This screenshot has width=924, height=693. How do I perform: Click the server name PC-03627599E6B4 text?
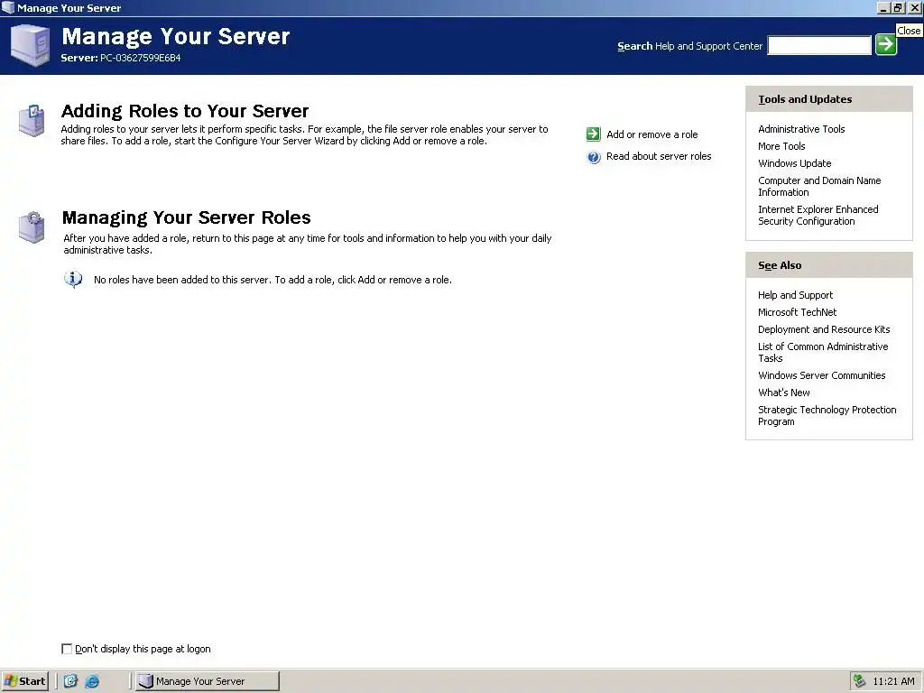[140, 58]
